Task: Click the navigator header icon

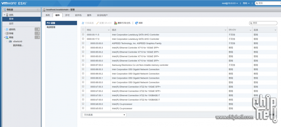Action: click(5, 10)
